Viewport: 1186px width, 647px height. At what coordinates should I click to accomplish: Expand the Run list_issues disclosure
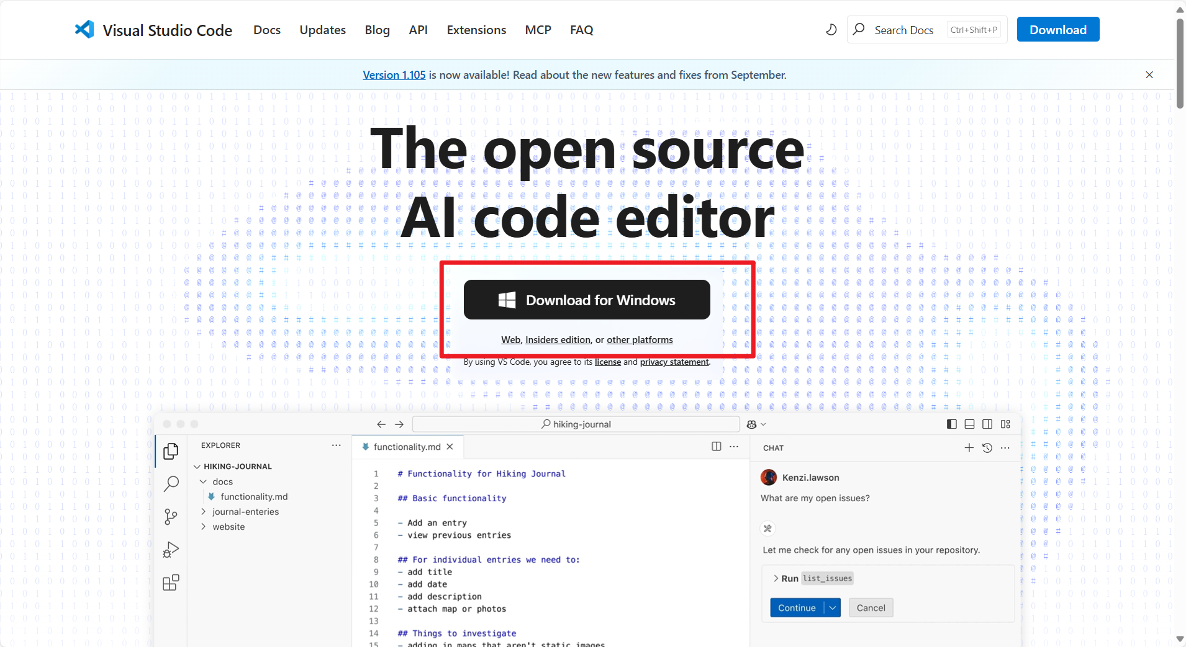776,578
